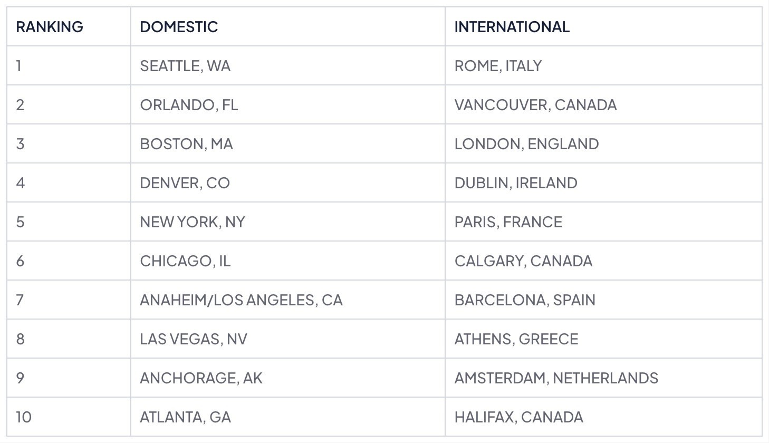Screen dimensions: 769x443
Task: Select the SEATTLE, WA cell
Action: [x=185, y=66]
